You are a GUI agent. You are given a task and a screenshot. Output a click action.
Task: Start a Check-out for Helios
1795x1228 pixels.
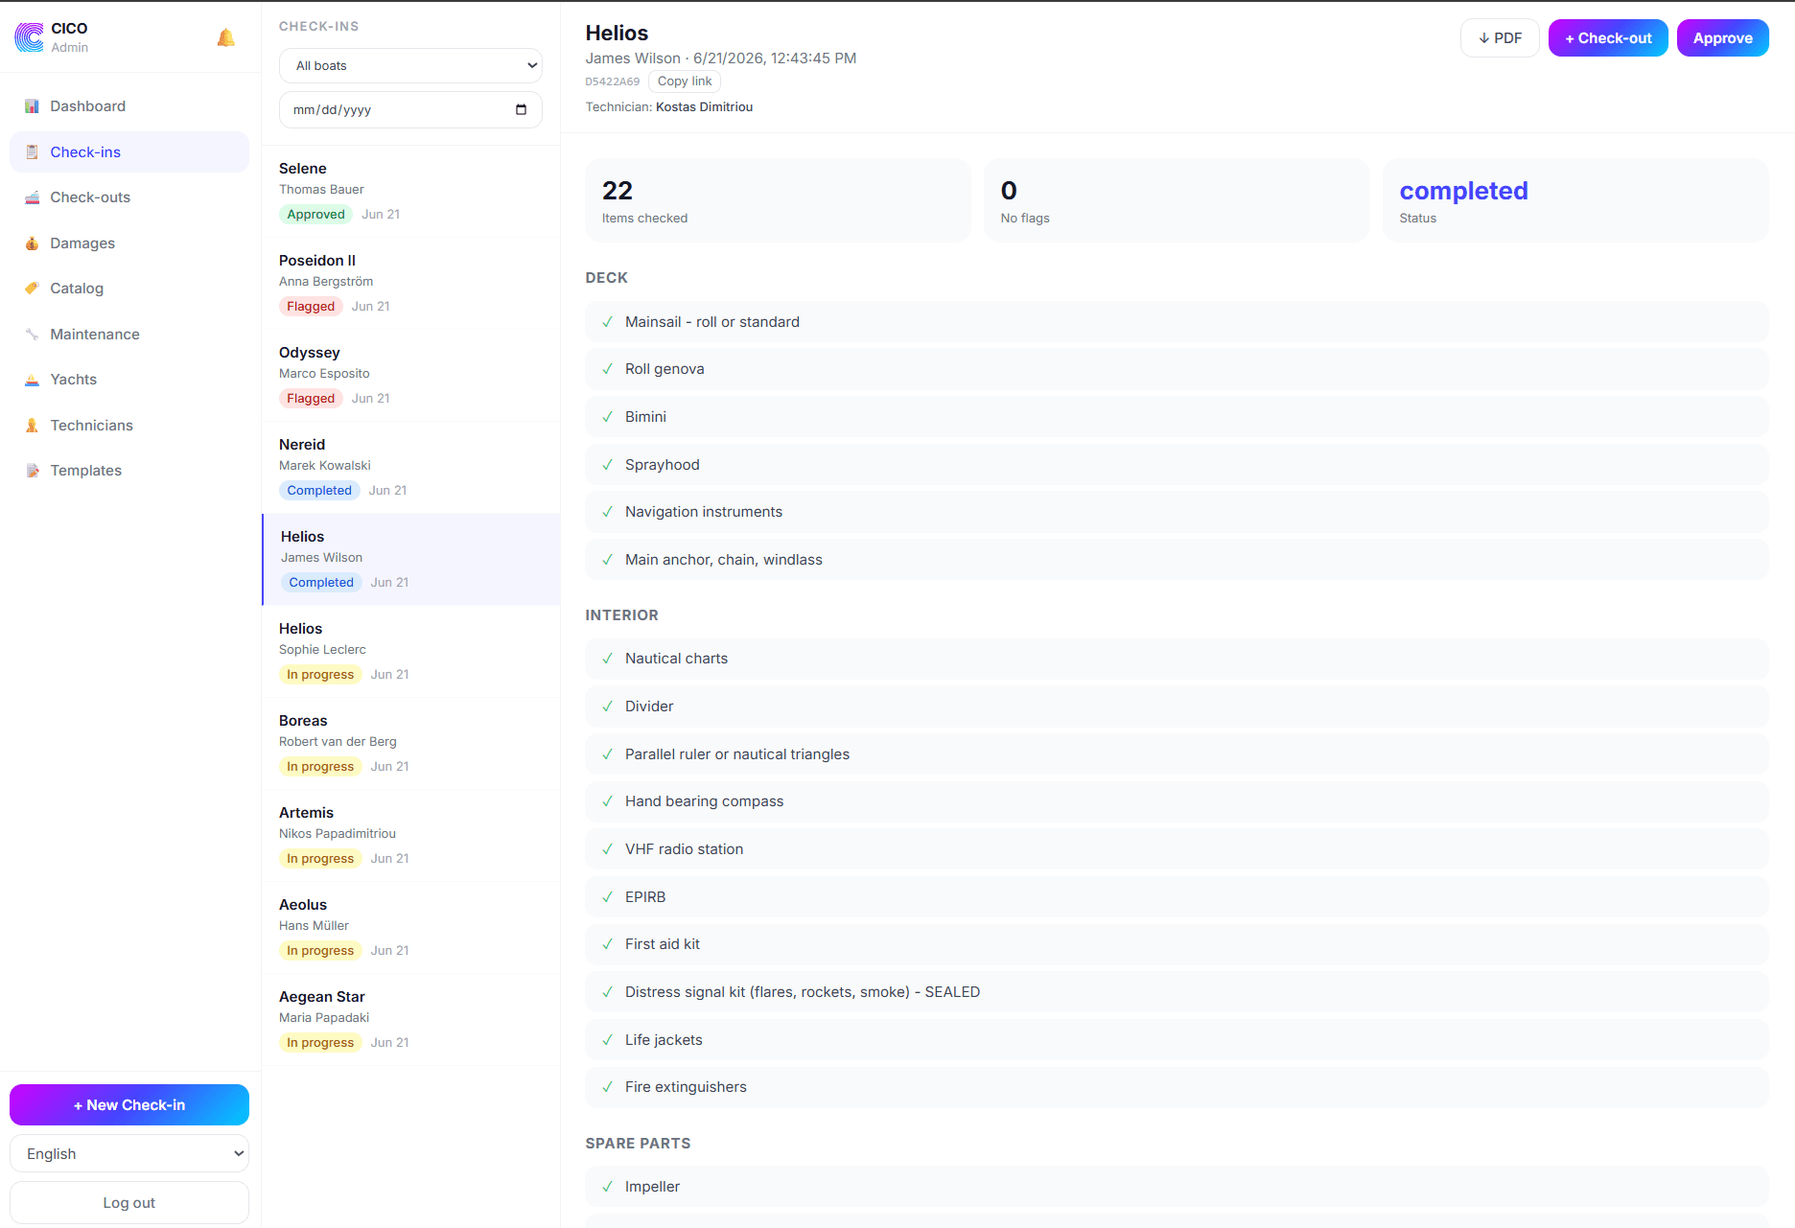coord(1608,38)
